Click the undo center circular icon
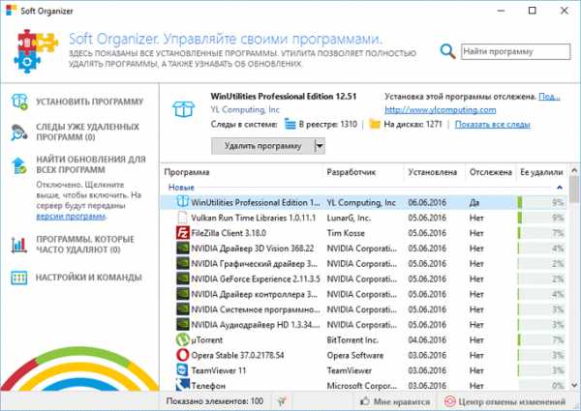 [449, 401]
